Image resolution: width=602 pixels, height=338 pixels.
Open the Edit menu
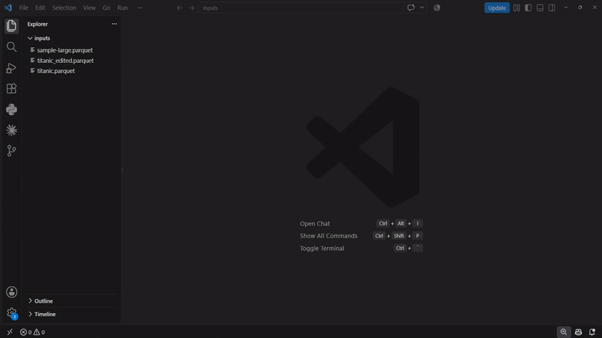click(x=40, y=8)
